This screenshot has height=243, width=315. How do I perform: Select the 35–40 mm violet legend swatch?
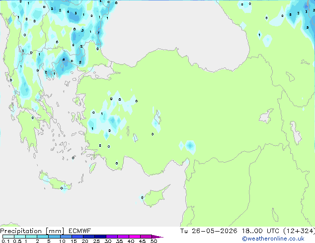123,237
